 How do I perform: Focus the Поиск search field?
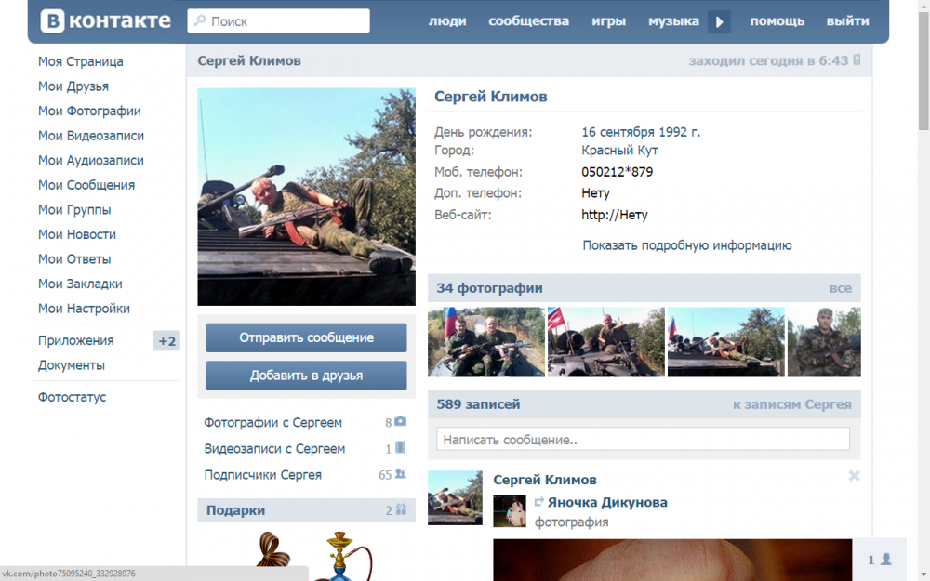pyautogui.click(x=278, y=20)
